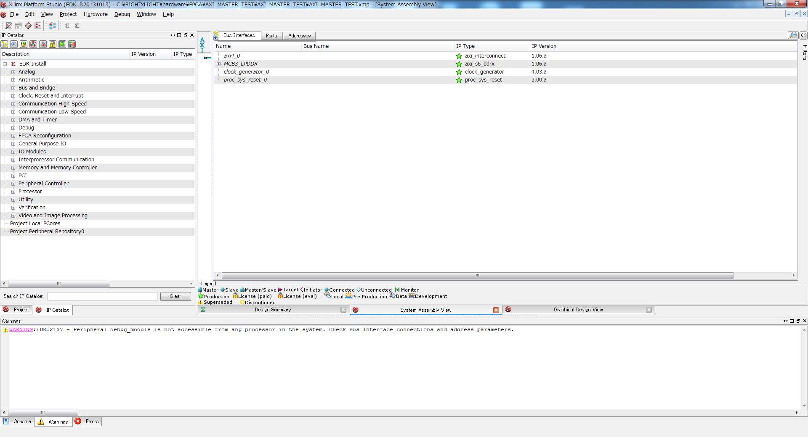Click the Clear search button
Screen dimensions: 808x437
(175, 297)
